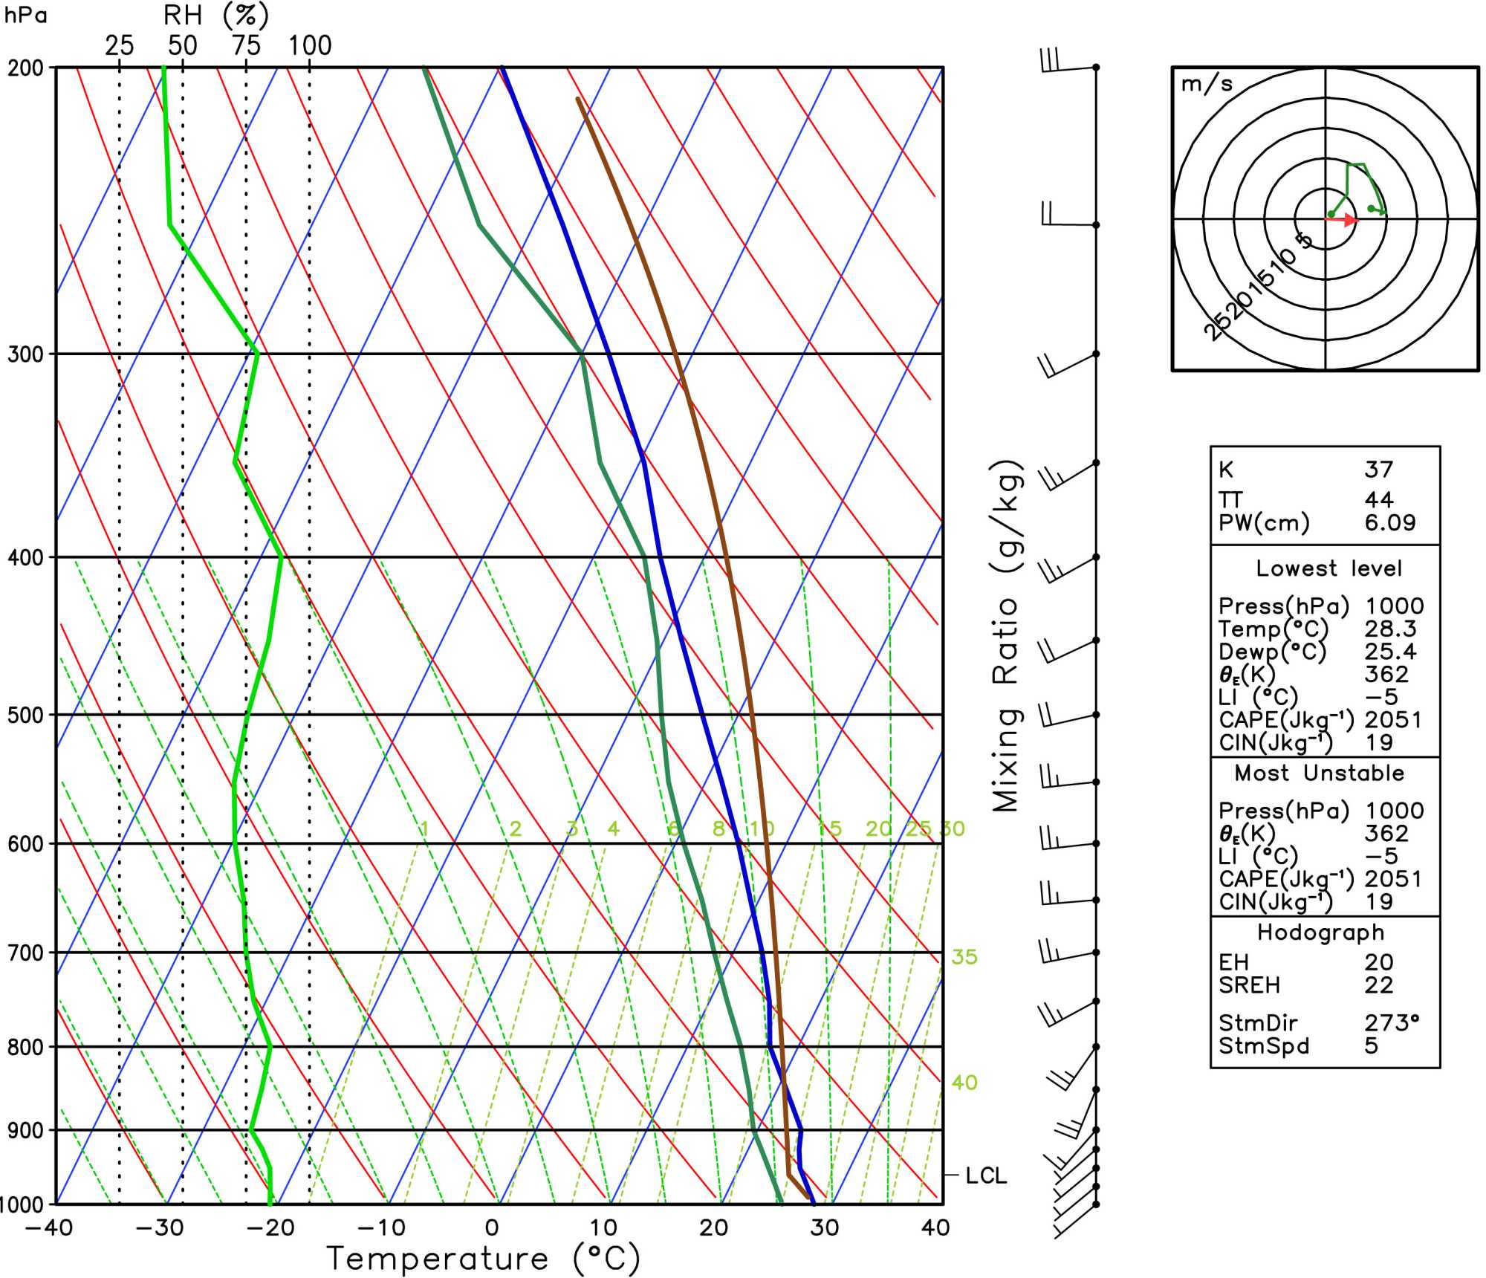The height and width of the screenshot is (1278, 1486).
Task: Click the 100 RH tick label
Action: pyautogui.click(x=310, y=46)
